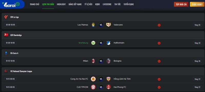The width and height of the screenshot is (205, 92).
Task: Open the Cong An Ha Noi FC match link
Action: 79,79
